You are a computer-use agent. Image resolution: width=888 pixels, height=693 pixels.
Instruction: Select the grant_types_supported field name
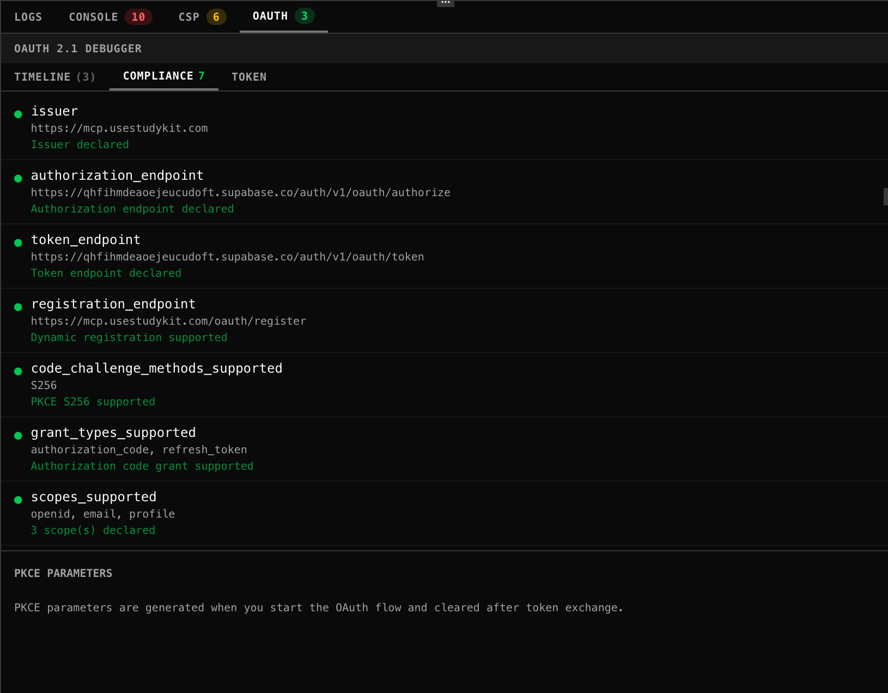tap(113, 433)
